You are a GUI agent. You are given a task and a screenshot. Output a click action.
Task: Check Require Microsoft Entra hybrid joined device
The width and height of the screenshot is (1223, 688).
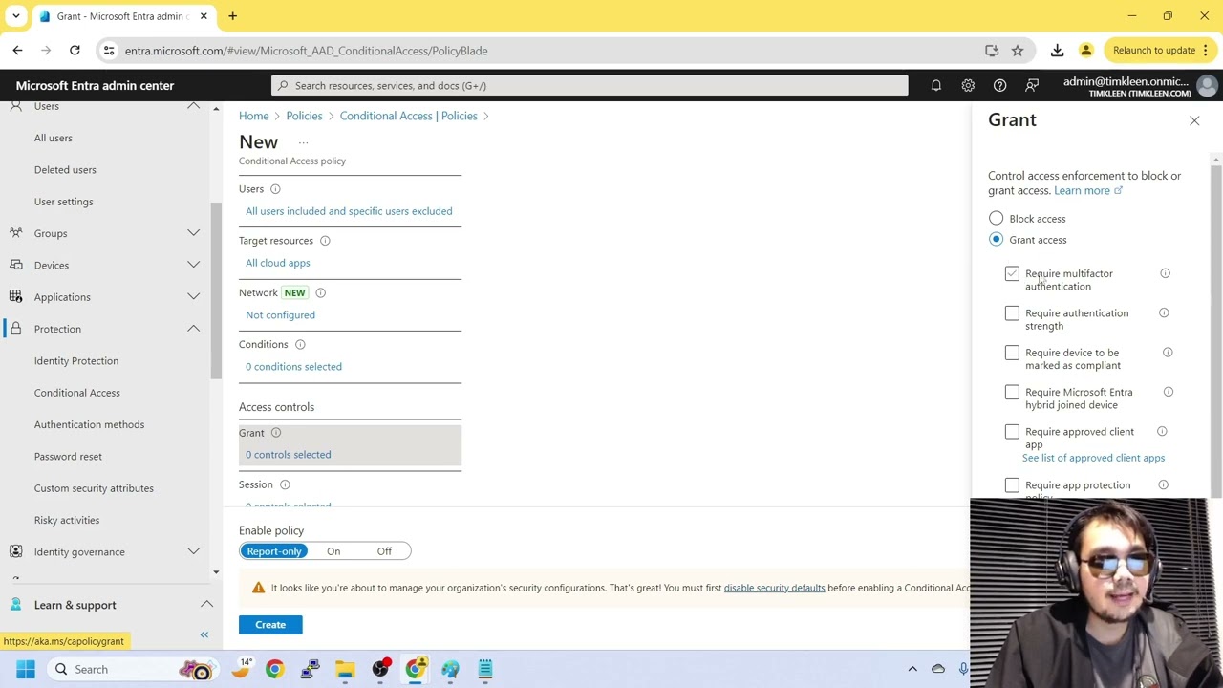pyautogui.click(x=1012, y=393)
